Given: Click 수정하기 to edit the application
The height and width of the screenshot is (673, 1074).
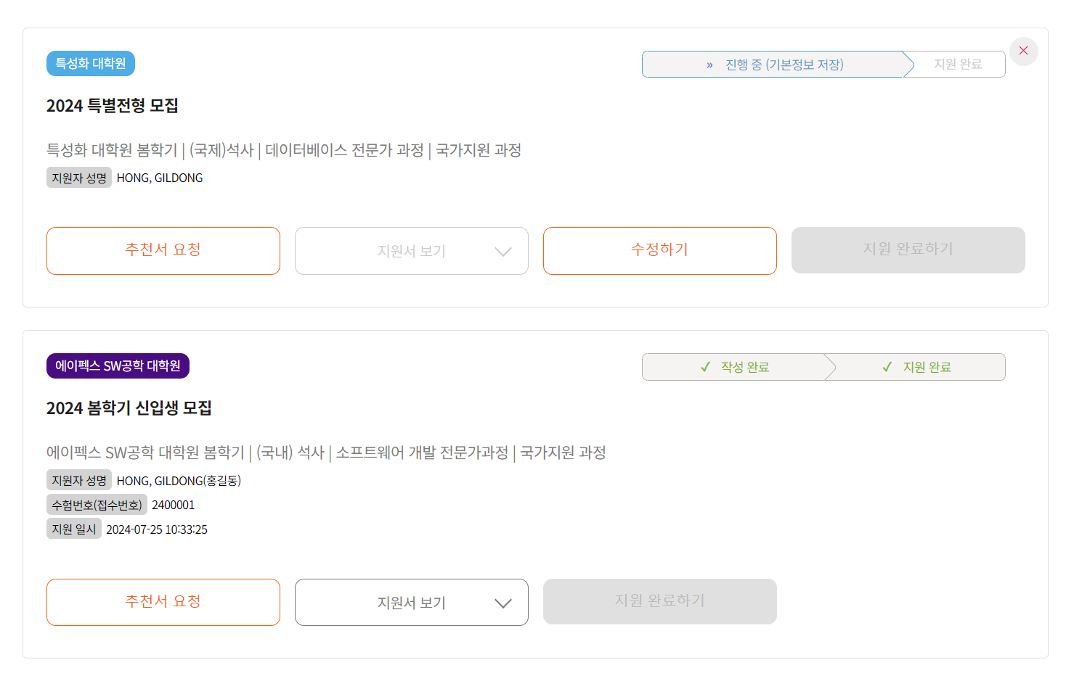Looking at the screenshot, I should [x=660, y=251].
